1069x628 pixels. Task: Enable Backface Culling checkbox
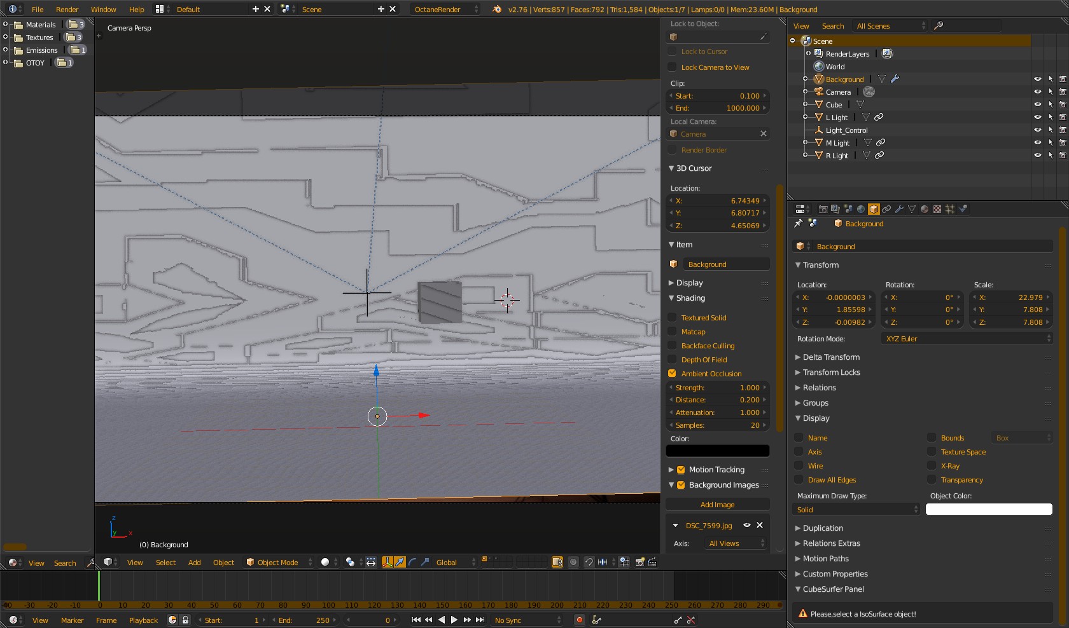[672, 346]
